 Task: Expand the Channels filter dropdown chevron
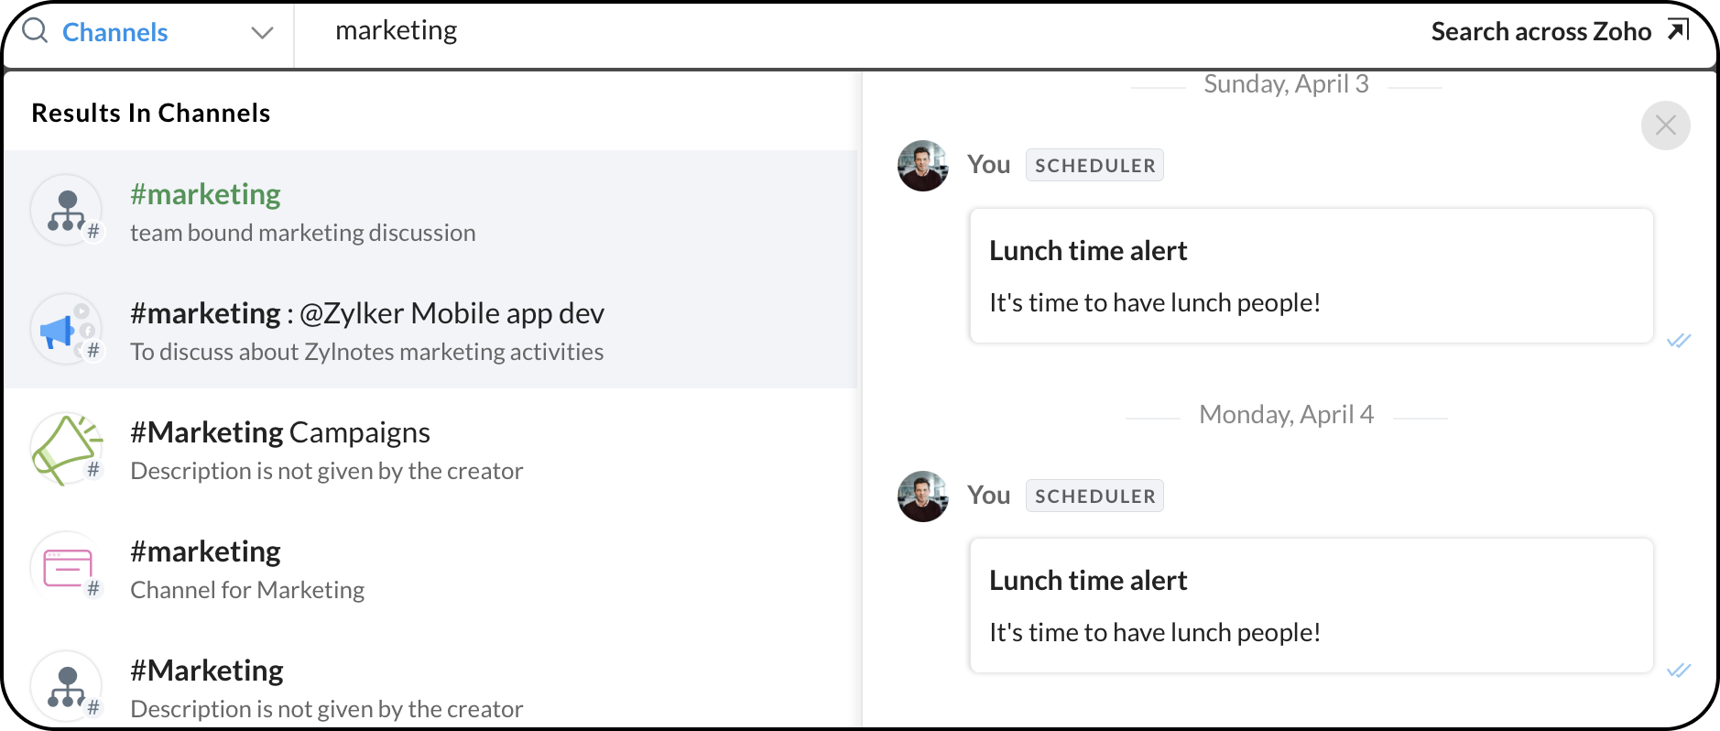(x=262, y=33)
